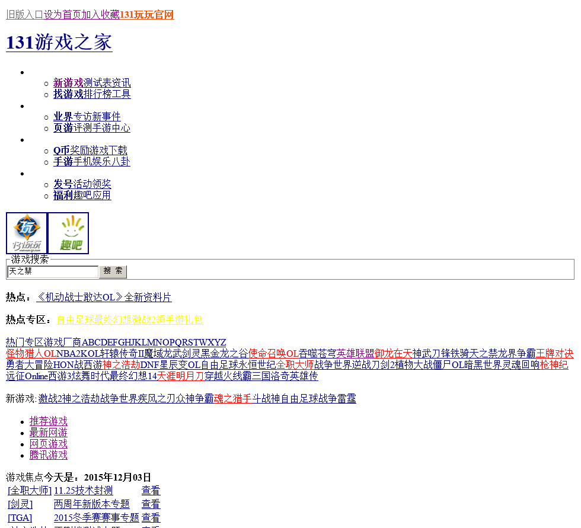Open the 穿越火线 game zone
Viewport: 581px width, 528px height.
click(x=224, y=376)
